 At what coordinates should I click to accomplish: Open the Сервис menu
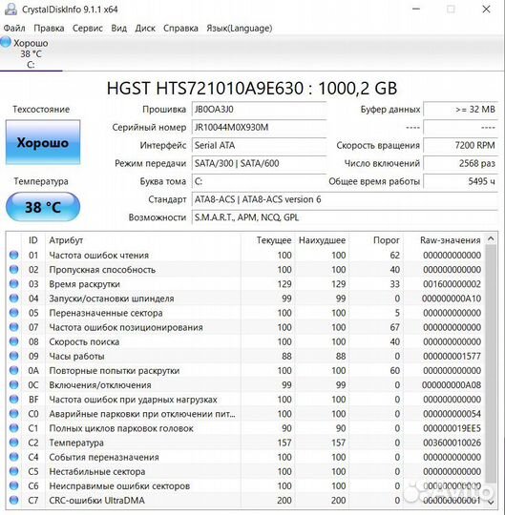click(88, 29)
